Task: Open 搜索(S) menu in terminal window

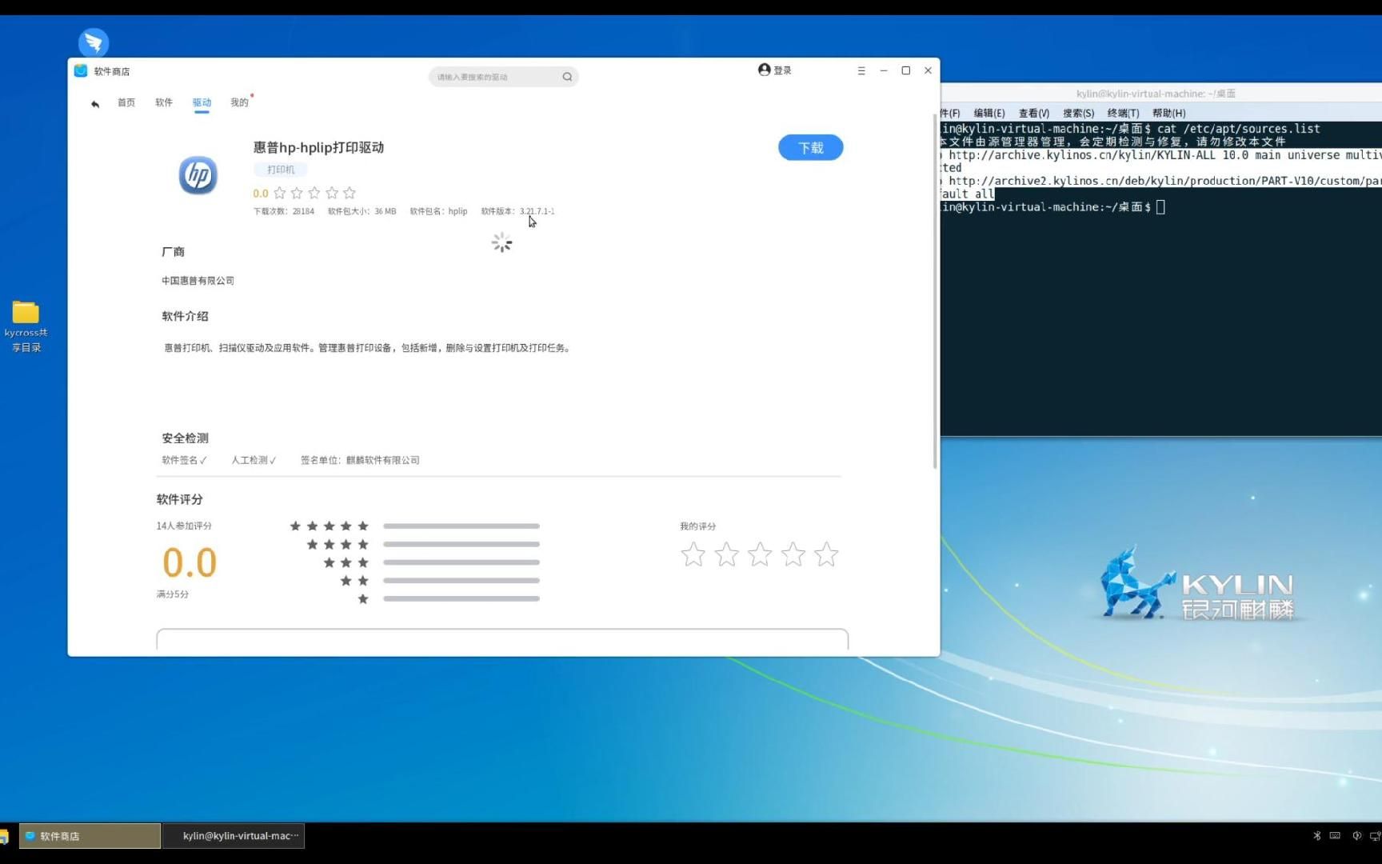Action: coord(1079,113)
